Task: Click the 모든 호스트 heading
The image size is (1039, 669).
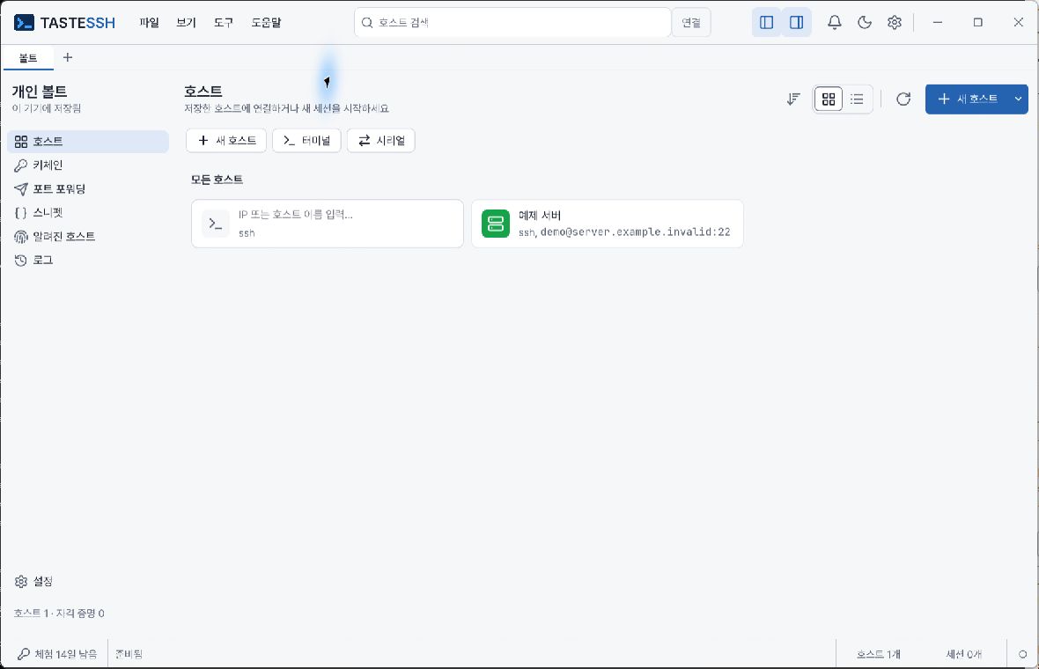Action: [217, 180]
